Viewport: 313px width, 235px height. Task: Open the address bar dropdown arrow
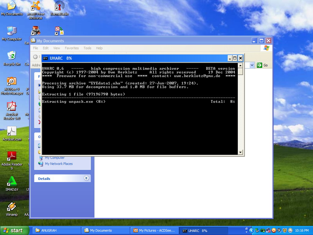click(252, 65)
